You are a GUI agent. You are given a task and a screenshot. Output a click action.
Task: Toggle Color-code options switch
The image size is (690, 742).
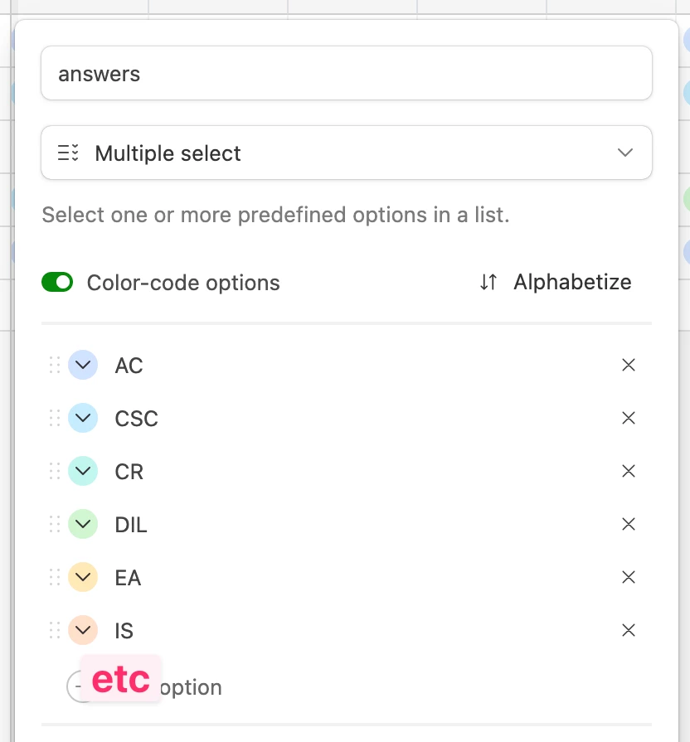pyautogui.click(x=57, y=283)
